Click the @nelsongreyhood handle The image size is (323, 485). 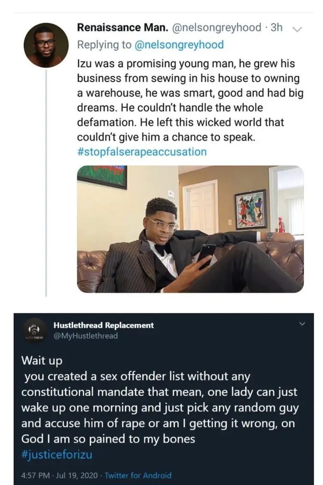click(216, 27)
